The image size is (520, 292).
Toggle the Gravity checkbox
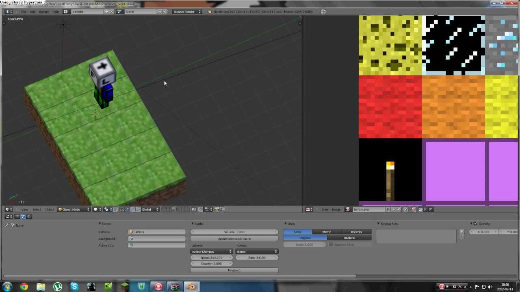pyautogui.click(x=476, y=223)
